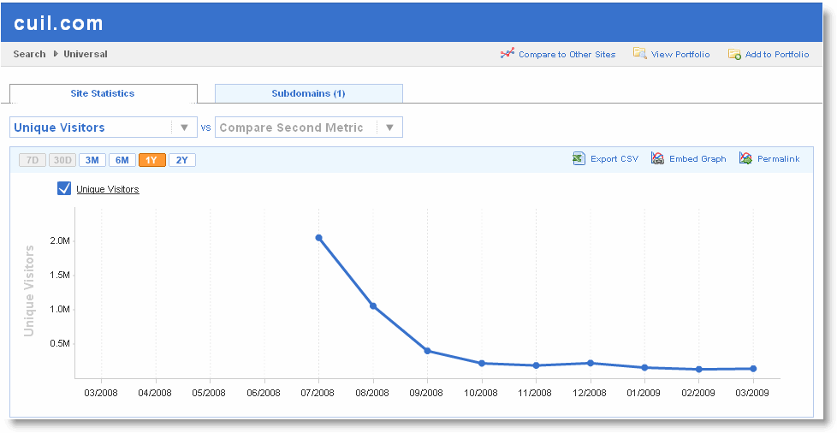Screen dimensions: 837x433
Task: Click the vs label between metric dropdowns
Action: tap(205, 128)
